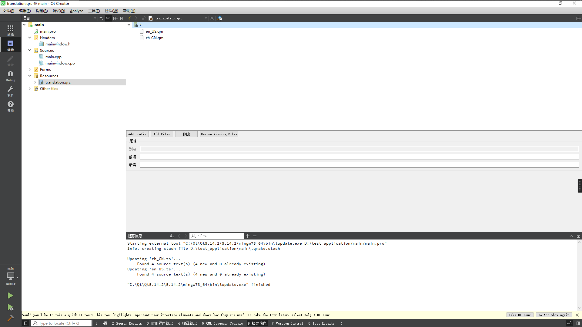Click the Add Prefix button
The height and width of the screenshot is (327, 582).
click(137, 134)
